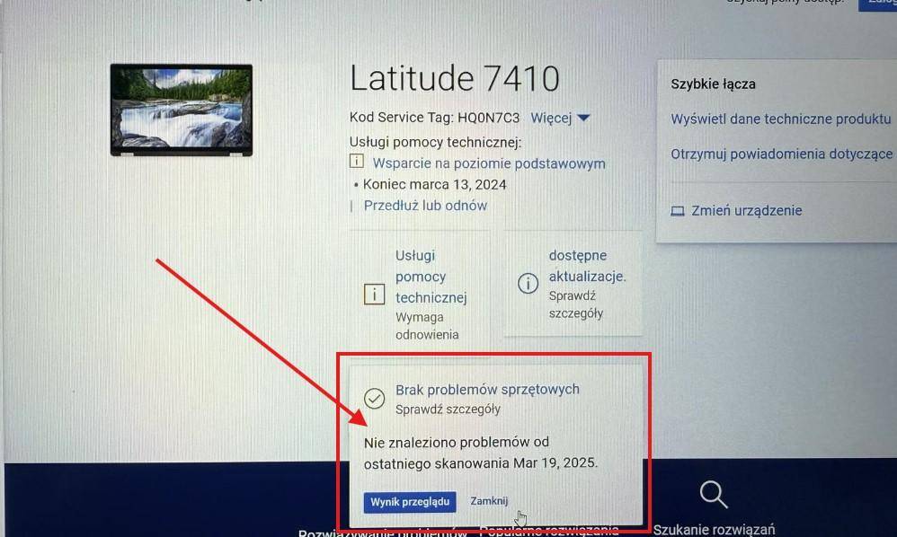Image resolution: width=897 pixels, height=537 pixels.
Task: Click the Przedłuż lub odnów link
Action: (426, 206)
